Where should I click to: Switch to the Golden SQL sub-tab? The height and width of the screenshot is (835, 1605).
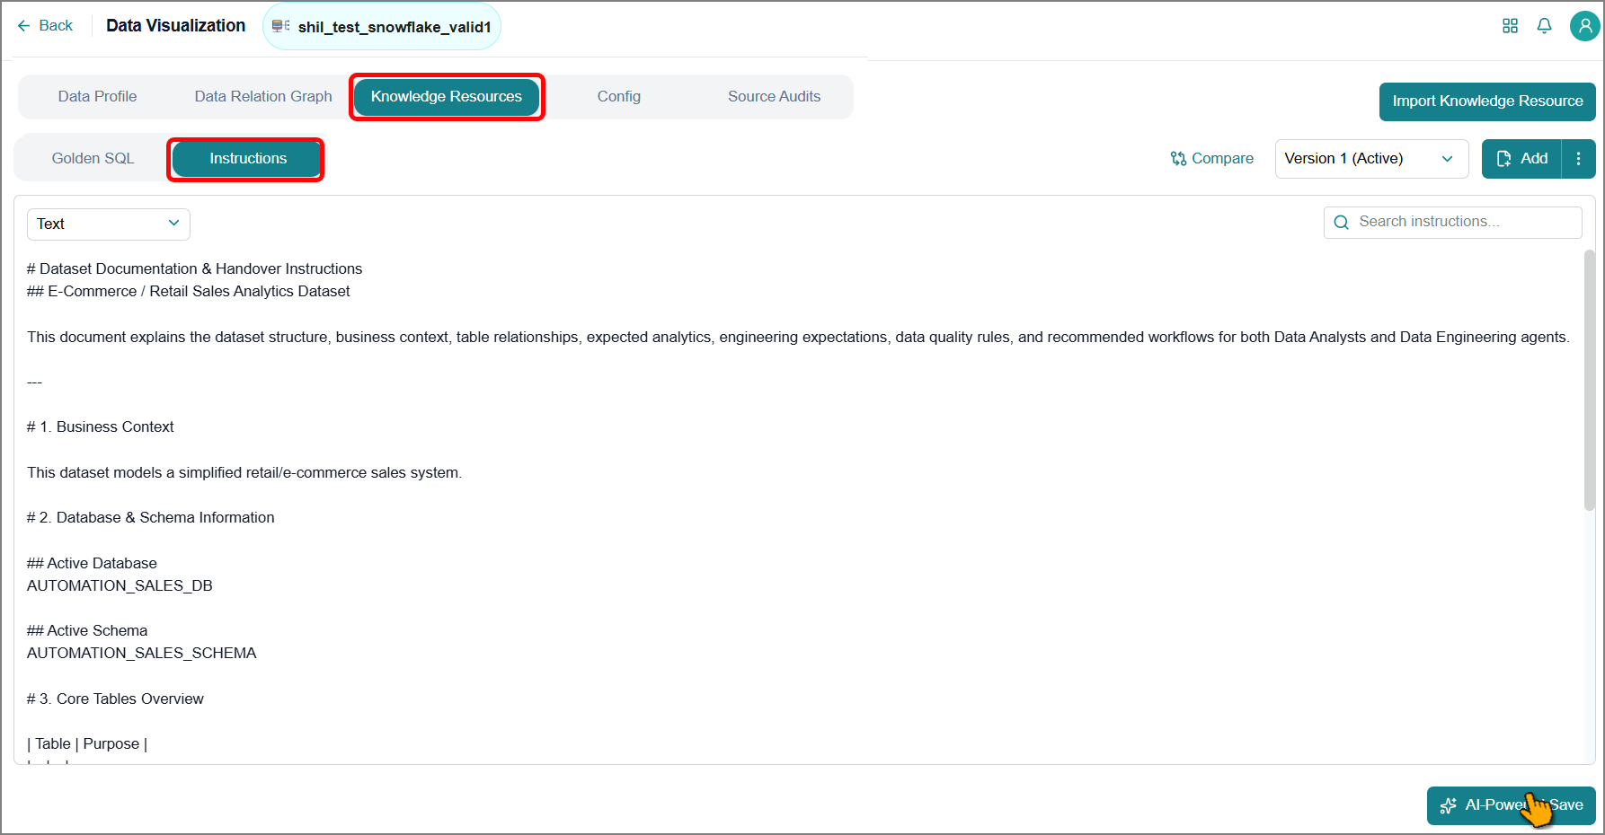(x=93, y=158)
